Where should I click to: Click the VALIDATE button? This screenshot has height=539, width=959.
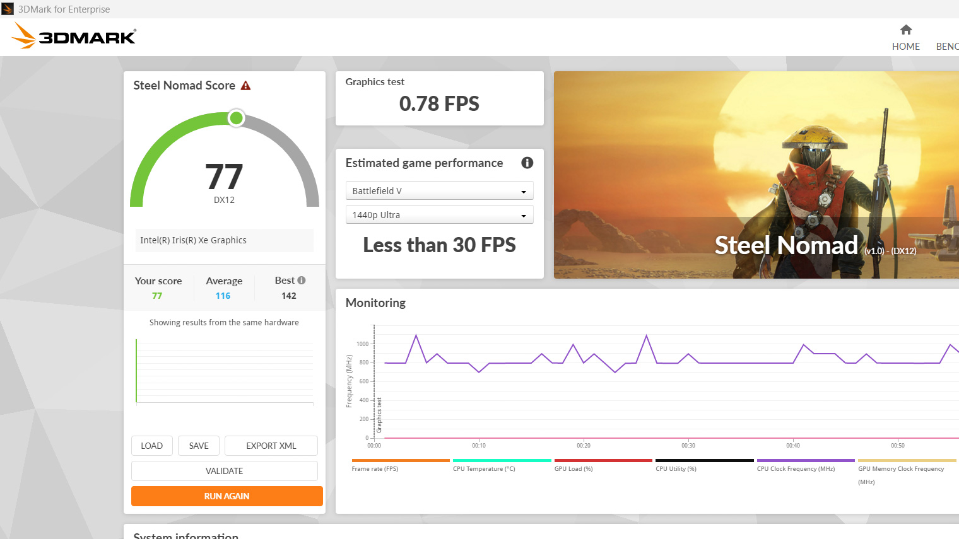click(x=225, y=471)
